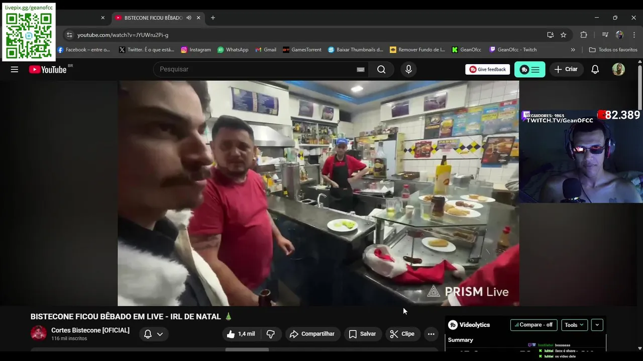
Task: Install app icon in address bar
Action: click(x=551, y=35)
